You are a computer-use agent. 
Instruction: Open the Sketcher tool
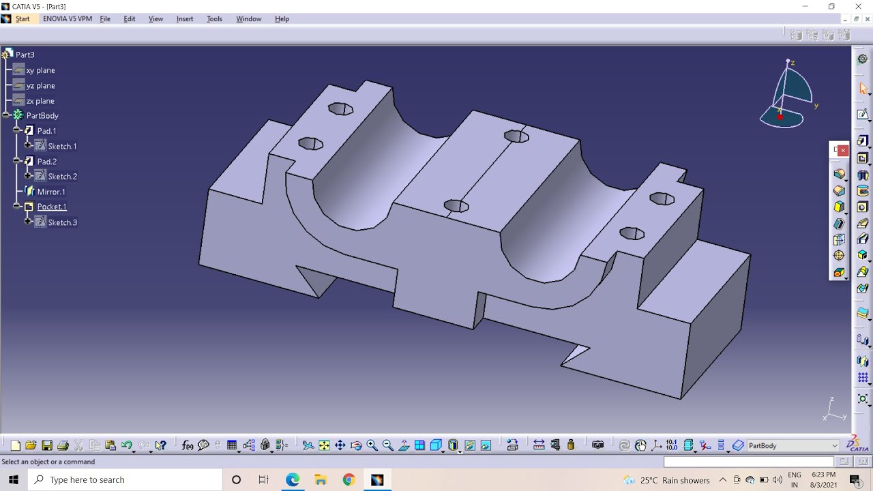pyautogui.click(x=863, y=114)
